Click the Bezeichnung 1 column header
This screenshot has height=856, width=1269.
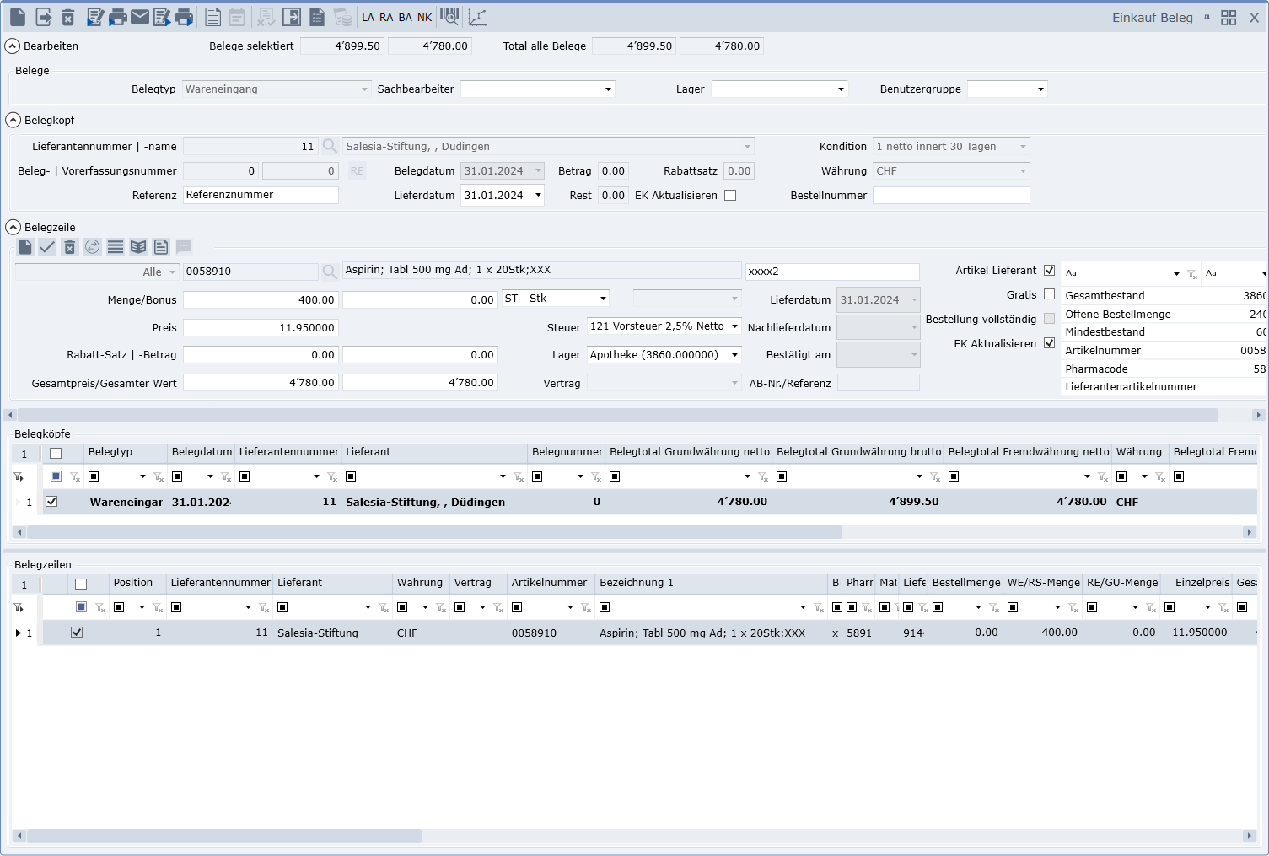[x=637, y=583]
